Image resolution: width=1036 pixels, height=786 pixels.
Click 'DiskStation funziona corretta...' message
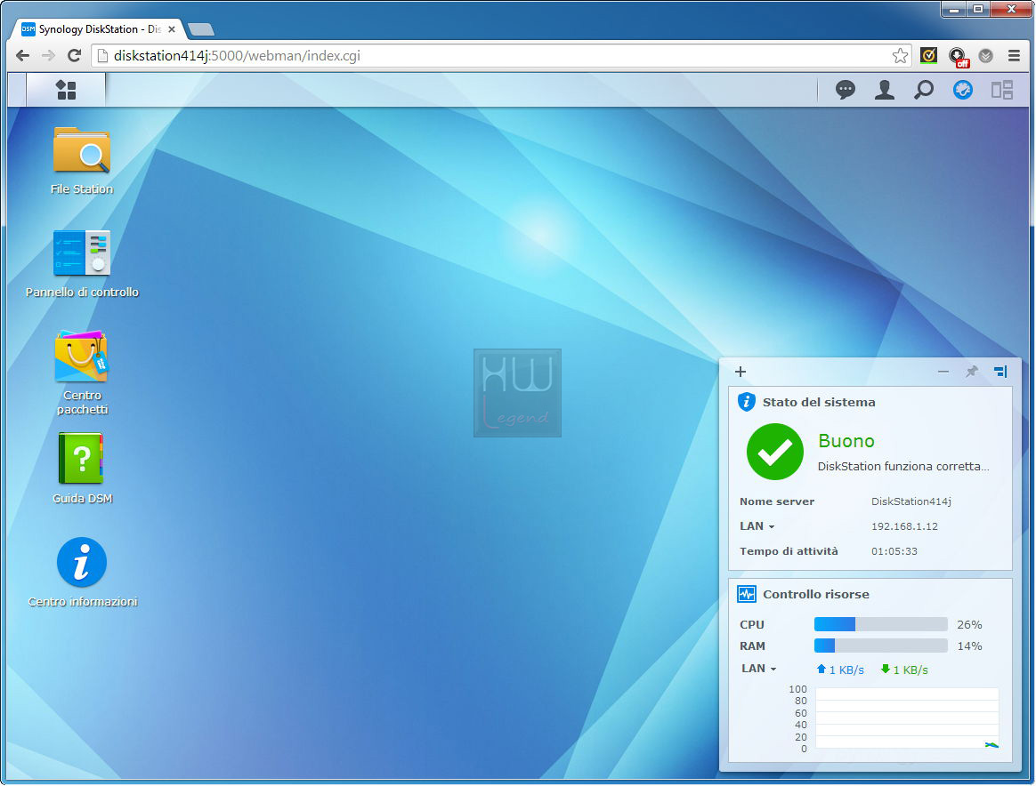(903, 466)
